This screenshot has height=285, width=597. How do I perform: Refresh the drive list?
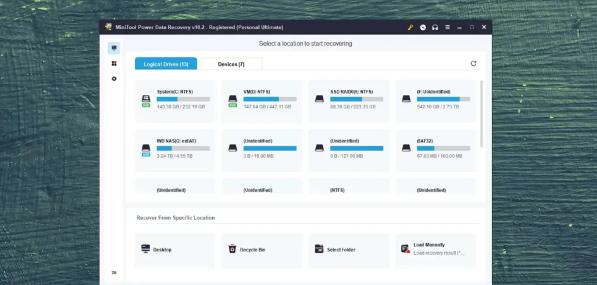473,63
